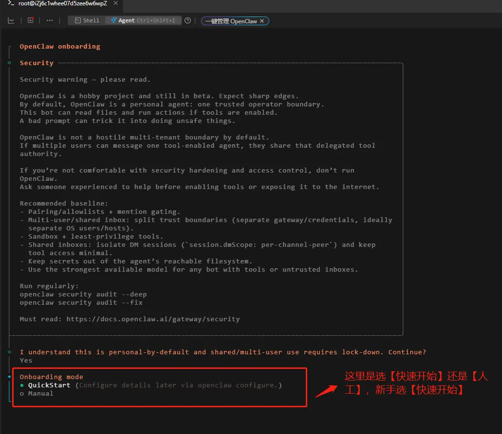Open the docs.openclaw.ai/gateway/security link

coord(153,319)
